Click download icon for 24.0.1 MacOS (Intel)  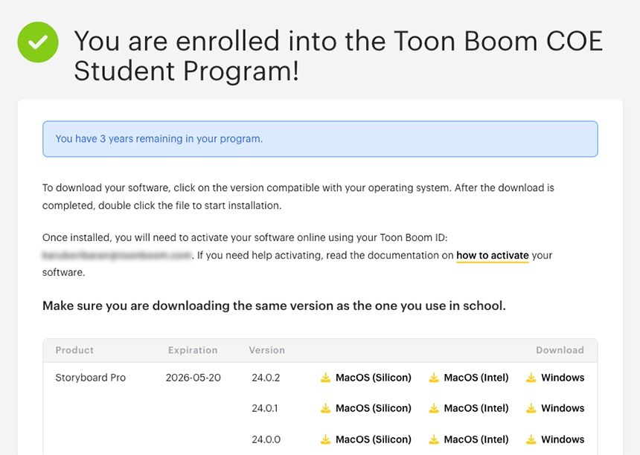click(x=434, y=408)
